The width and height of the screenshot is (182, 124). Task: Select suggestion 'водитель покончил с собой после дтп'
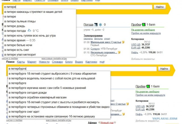pos(59,78)
